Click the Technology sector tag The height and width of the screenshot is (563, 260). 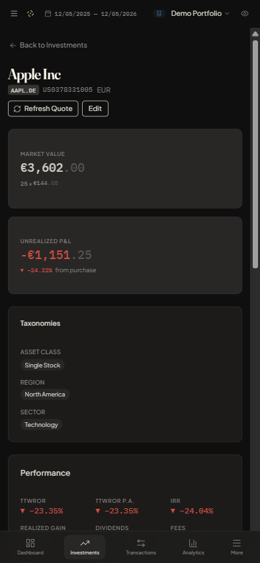(42, 425)
